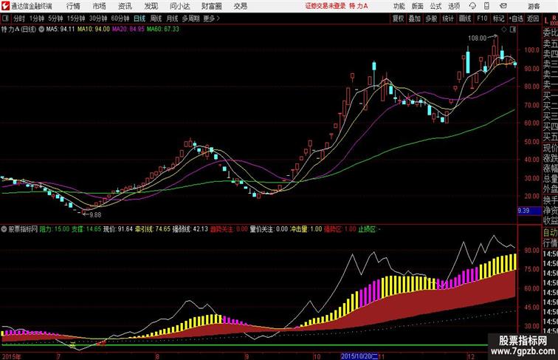Click the 通达信 red logo icon
The image size is (558, 360).
[5, 6]
